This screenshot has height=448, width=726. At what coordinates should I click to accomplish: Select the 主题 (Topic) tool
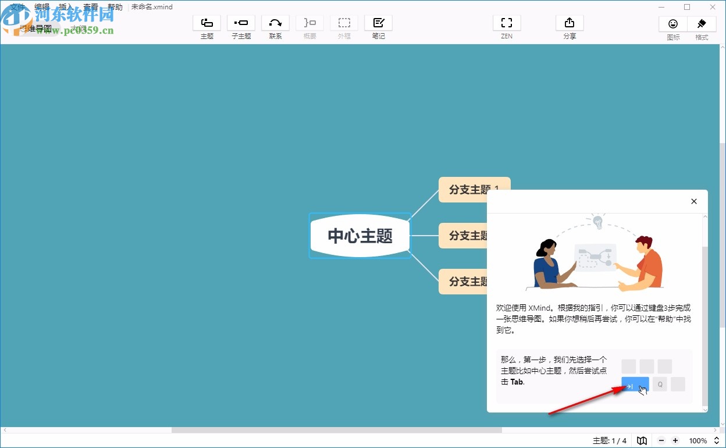pyautogui.click(x=207, y=26)
